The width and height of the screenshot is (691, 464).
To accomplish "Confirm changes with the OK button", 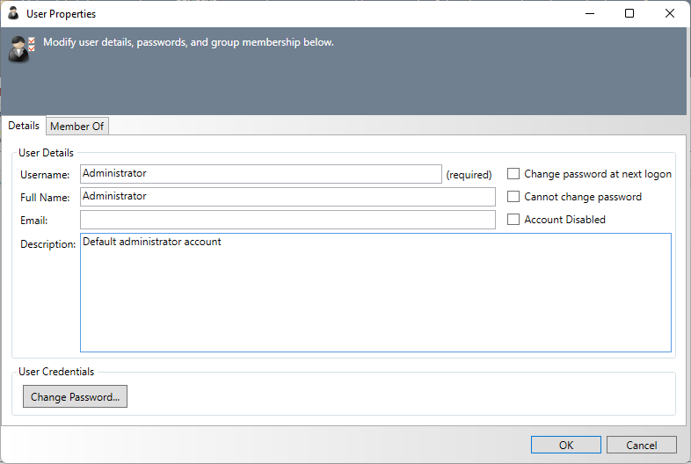I will point(566,445).
